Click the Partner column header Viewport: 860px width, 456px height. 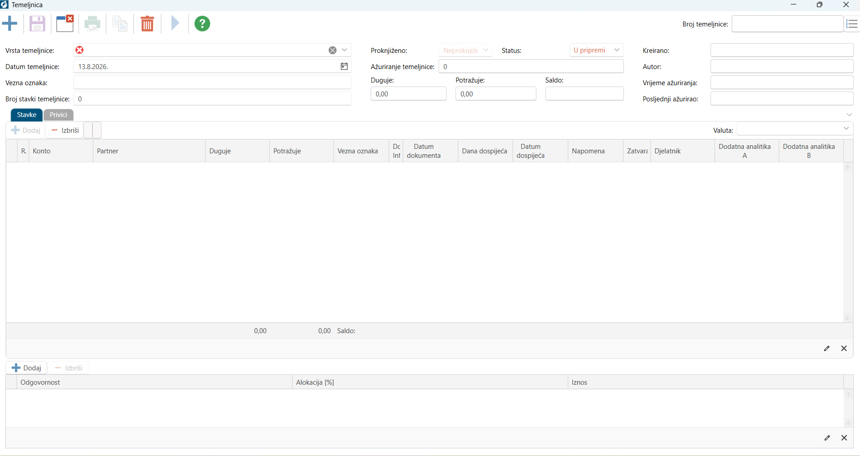[x=149, y=151]
